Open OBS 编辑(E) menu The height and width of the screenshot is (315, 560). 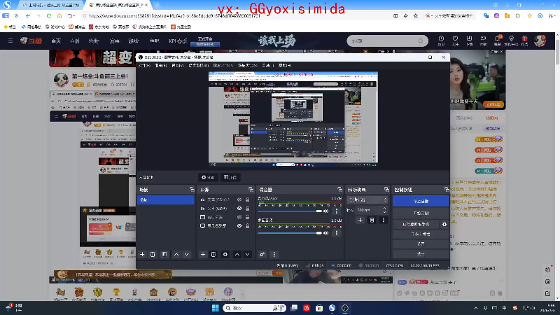coord(161,65)
